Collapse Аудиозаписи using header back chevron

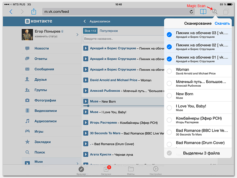pyautogui.click(x=85, y=21)
